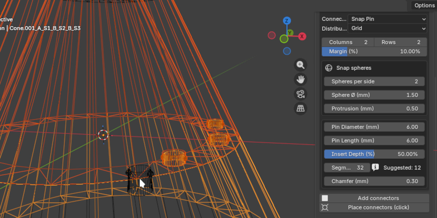Image resolution: width=437 pixels, height=218 pixels.
Task: Click the Chamfer (mm) field
Action: (x=374, y=181)
